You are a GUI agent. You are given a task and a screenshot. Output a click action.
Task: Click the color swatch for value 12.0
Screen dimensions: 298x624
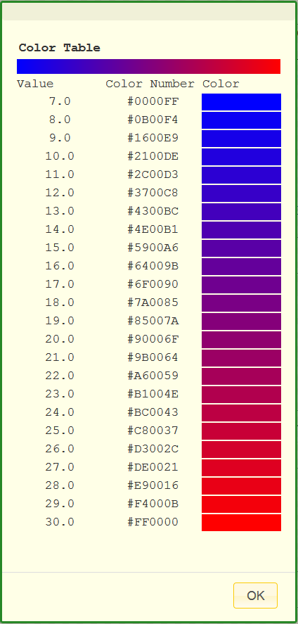[x=241, y=193]
